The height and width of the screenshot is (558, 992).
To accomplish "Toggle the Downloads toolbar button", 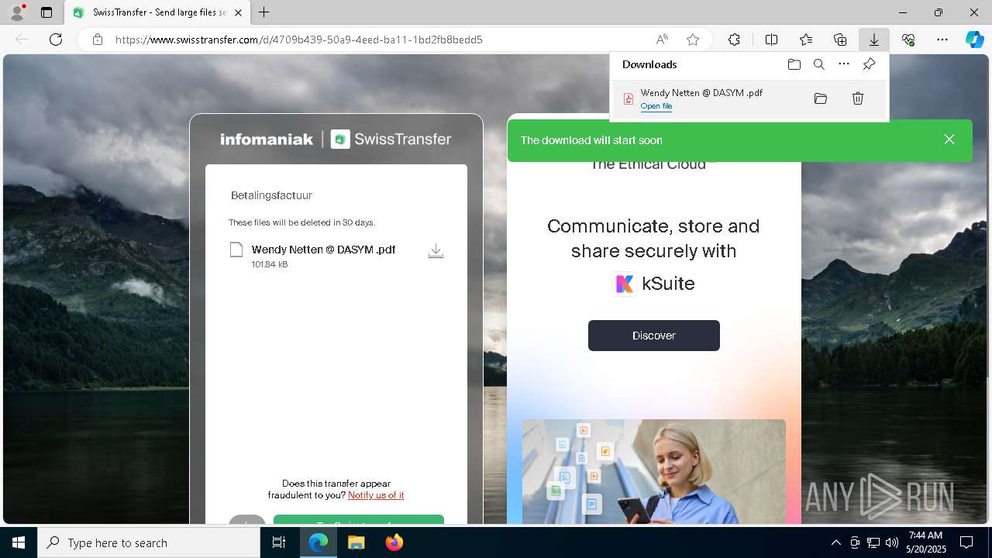I will click(873, 40).
